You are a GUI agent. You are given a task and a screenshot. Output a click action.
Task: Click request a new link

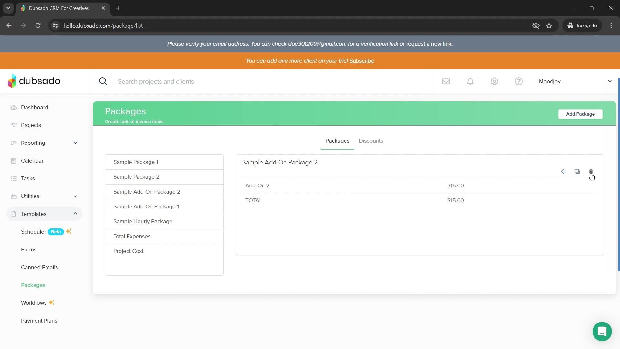(x=429, y=44)
